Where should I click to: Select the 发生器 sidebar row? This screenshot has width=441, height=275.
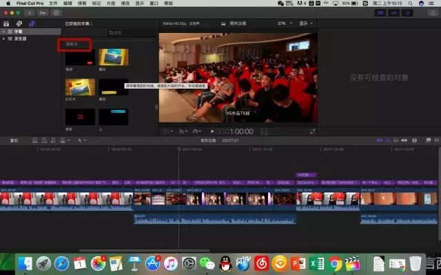[30, 38]
